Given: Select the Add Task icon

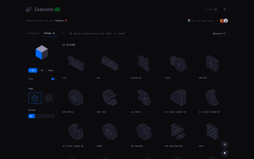Looking at the screenshot, I should (110, 97).
